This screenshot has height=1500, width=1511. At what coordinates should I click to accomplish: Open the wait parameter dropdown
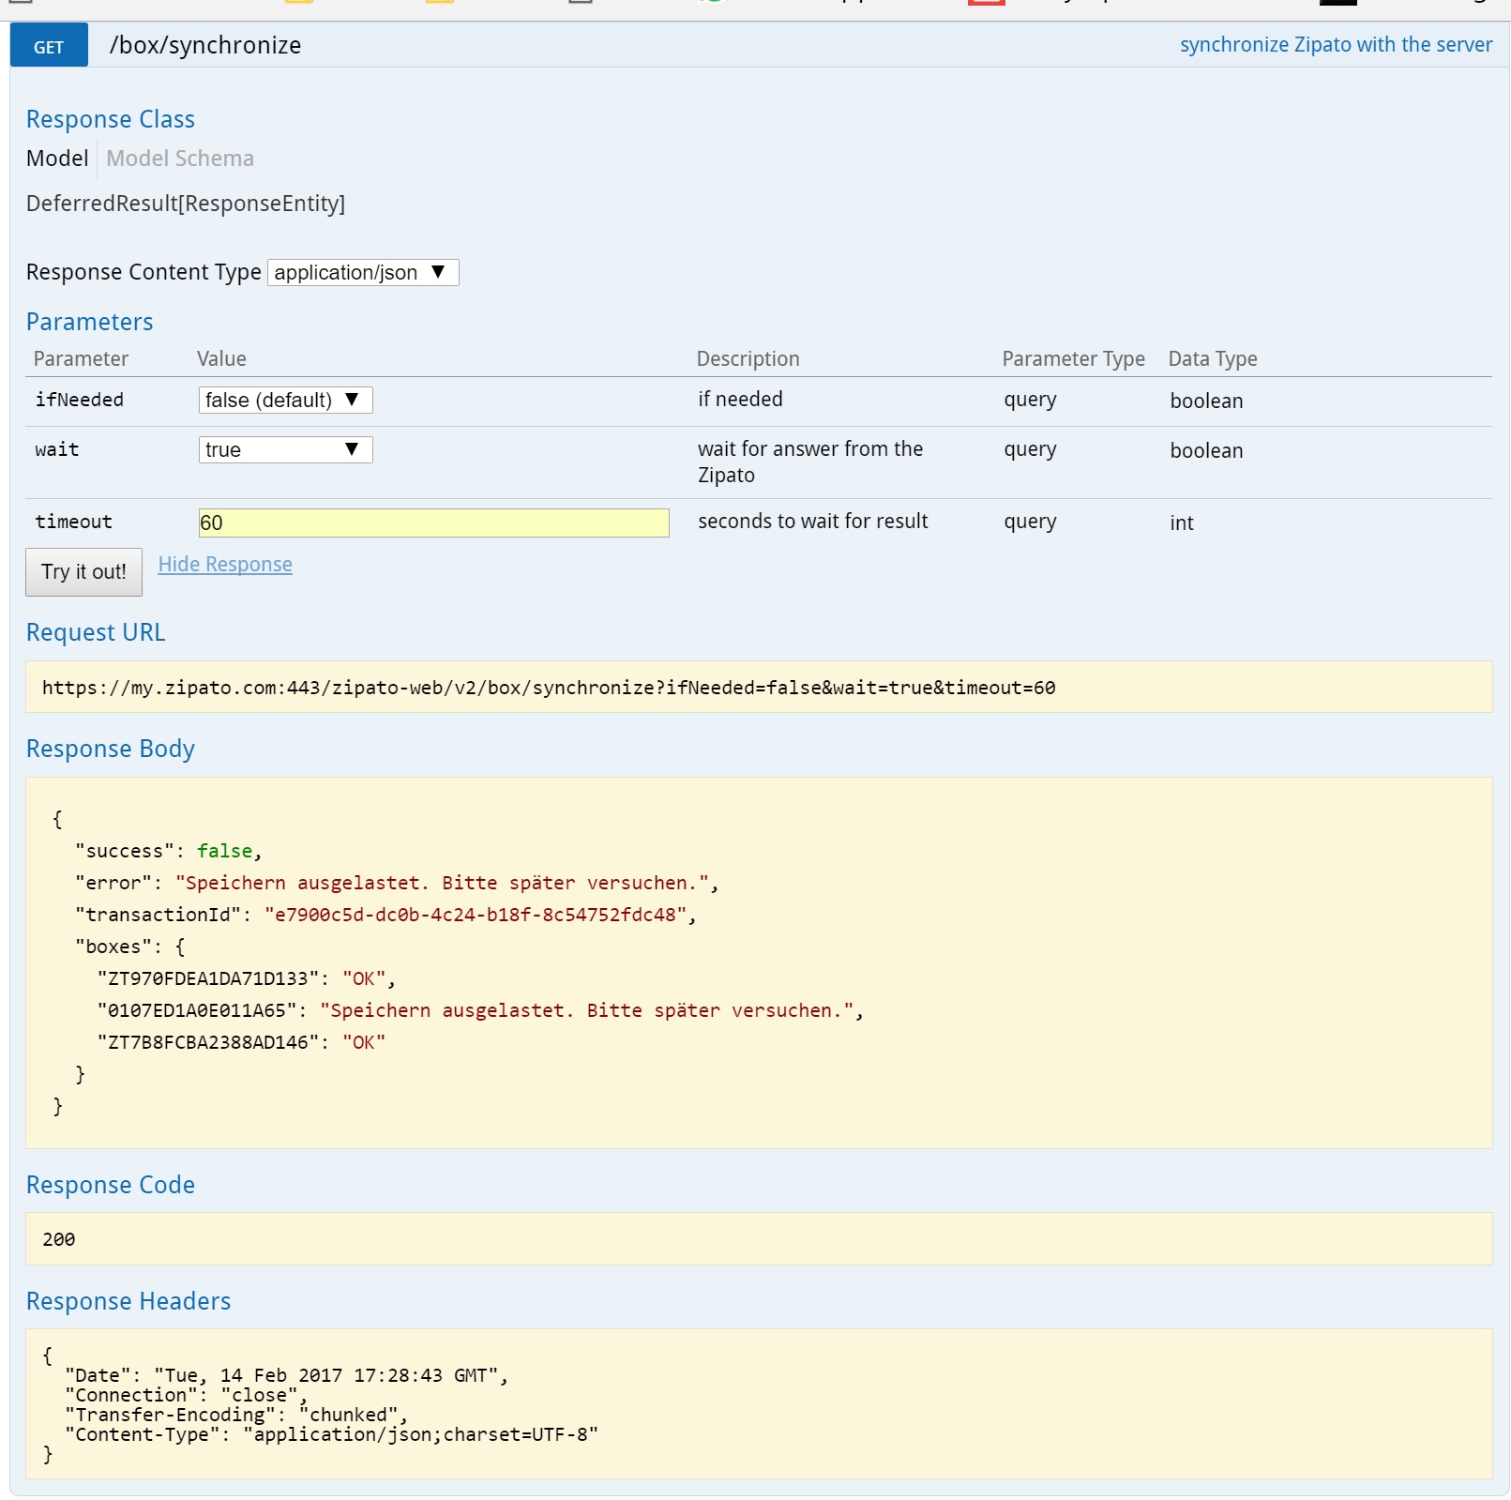285,449
